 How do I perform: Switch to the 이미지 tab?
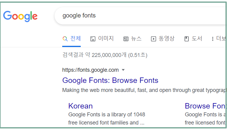coord(102,39)
